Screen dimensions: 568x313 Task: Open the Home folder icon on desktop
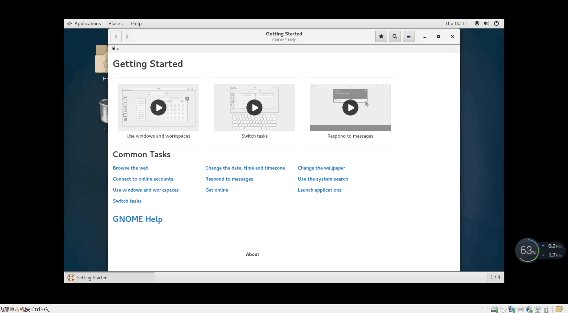[x=102, y=59]
